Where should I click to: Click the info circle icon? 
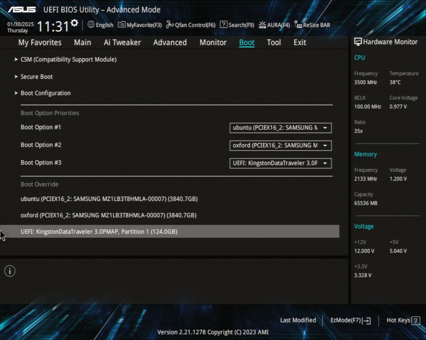tap(10, 271)
